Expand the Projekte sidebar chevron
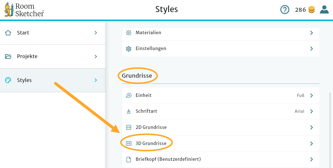 96,56
